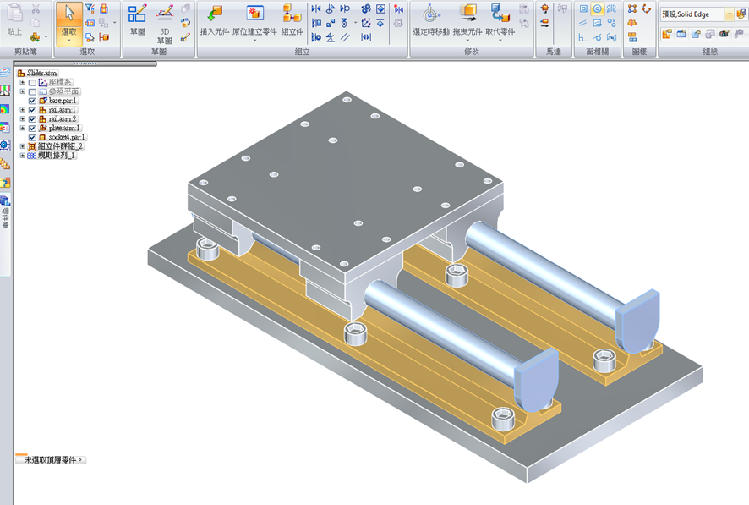Click the layers tab icon in left sidebar

click(x=5, y=72)
